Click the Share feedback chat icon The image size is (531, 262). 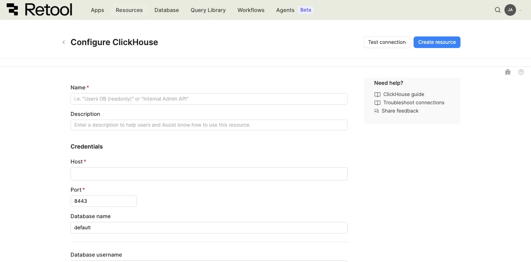[x=377, y=111]
